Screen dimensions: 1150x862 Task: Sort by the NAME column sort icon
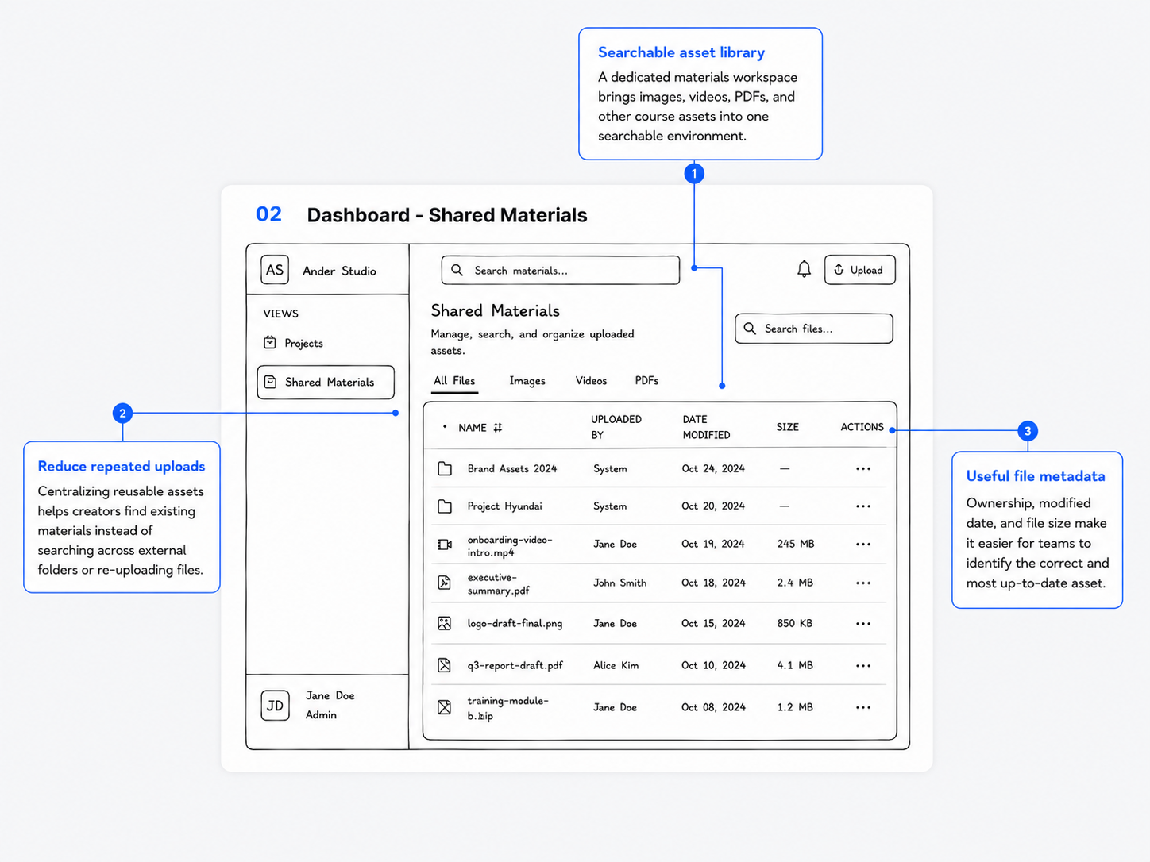pos(498,428)
